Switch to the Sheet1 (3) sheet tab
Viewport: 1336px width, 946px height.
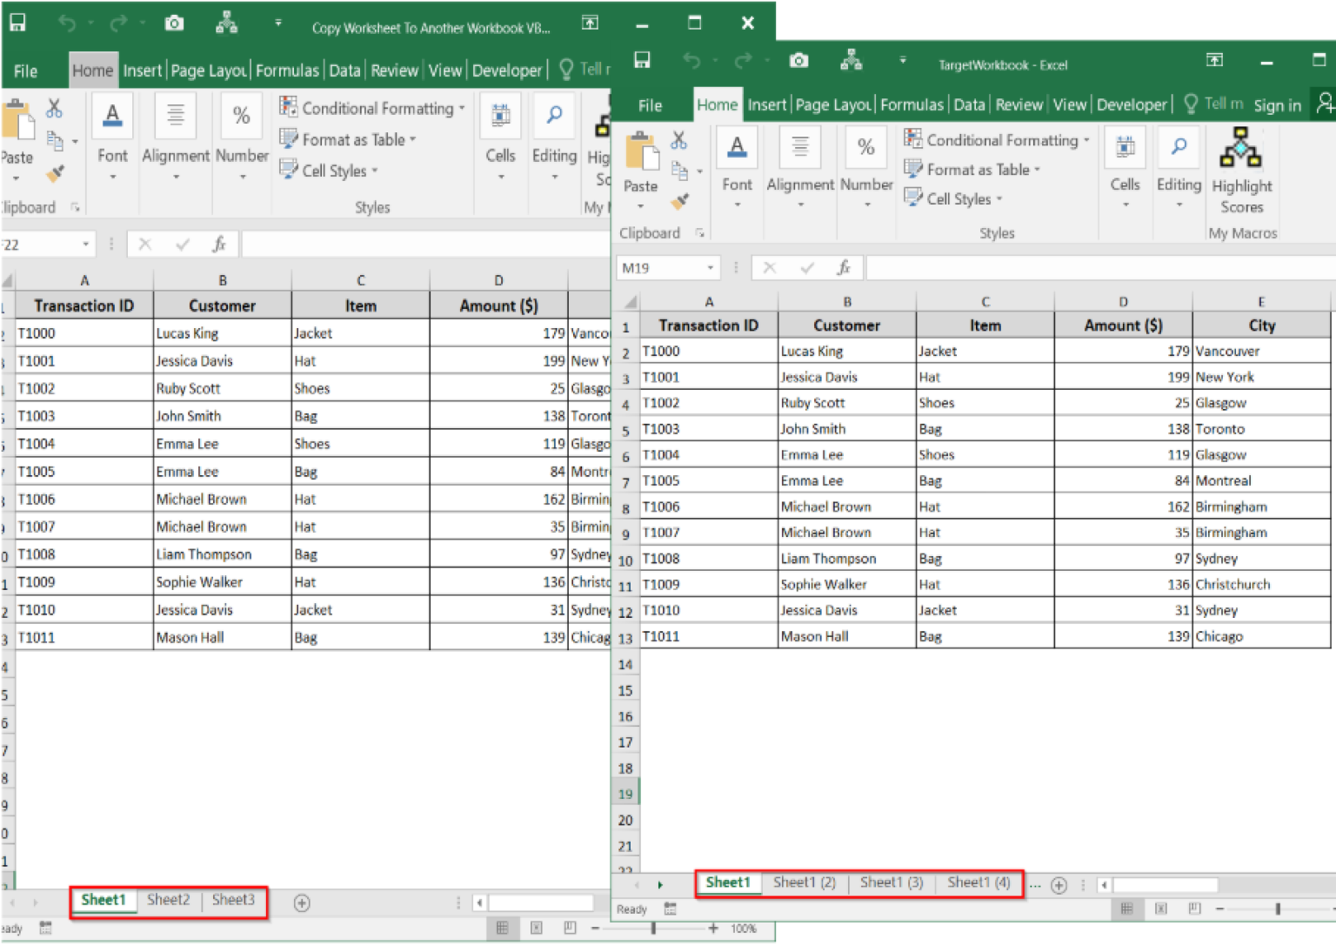[891, 882]
